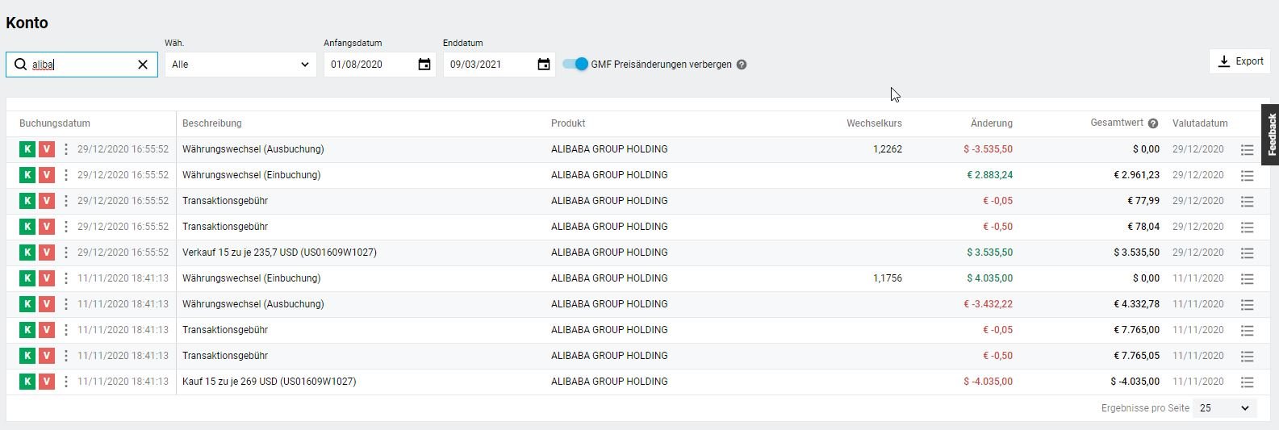Open the Feedback side tab
Viewport: 1279px width, 430px height.
pos(1271,135)
